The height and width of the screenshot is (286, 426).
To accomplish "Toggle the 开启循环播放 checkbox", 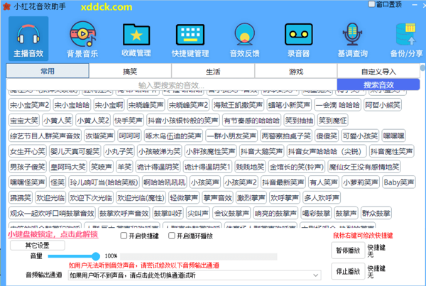I will pyautogui.click(x=181, y=236).
